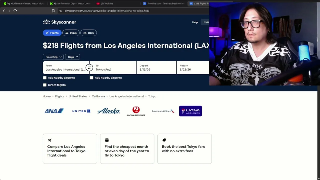The height and width of the screenshot is (180, 320).
Task: Click the From airport input field
Action: point(66,67)
